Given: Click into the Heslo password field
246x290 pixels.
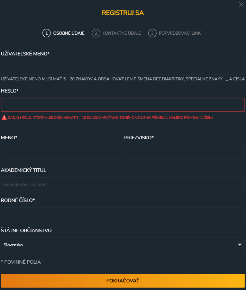Looking at the screenshot, I should pos(123,105).
